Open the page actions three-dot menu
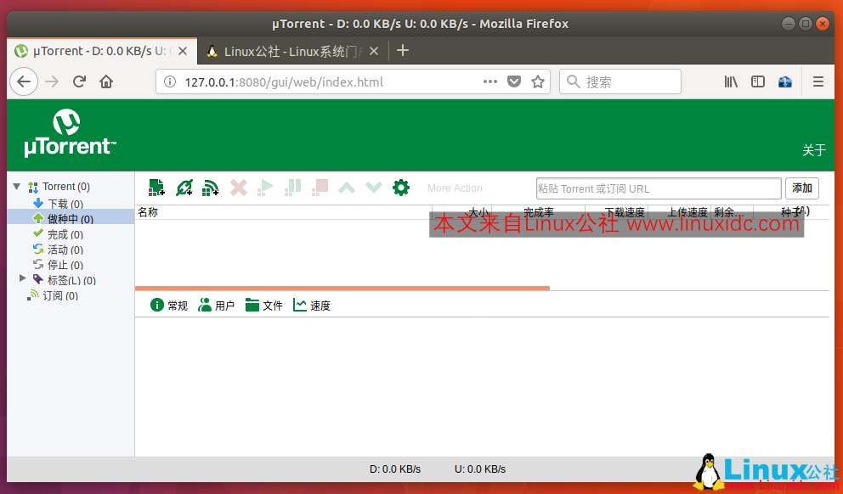 coord(490,81)
